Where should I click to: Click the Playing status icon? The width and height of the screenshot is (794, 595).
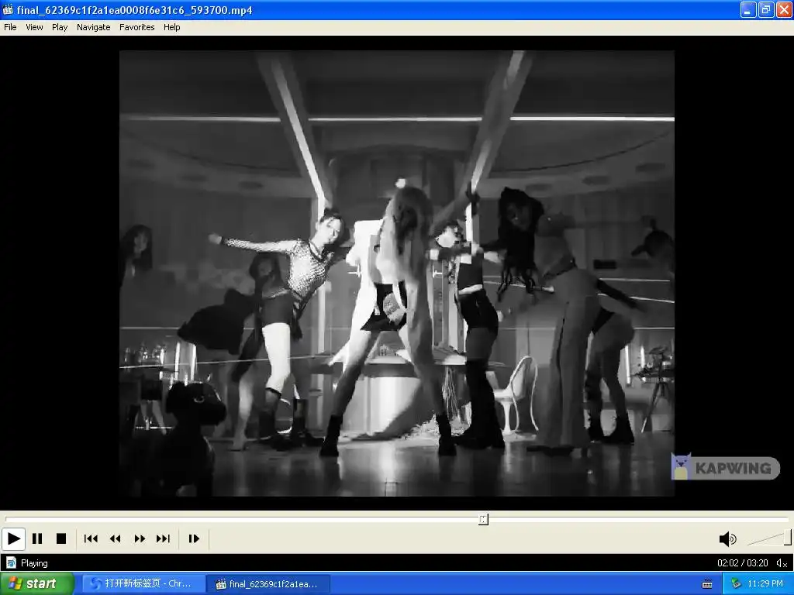[11, 562]
